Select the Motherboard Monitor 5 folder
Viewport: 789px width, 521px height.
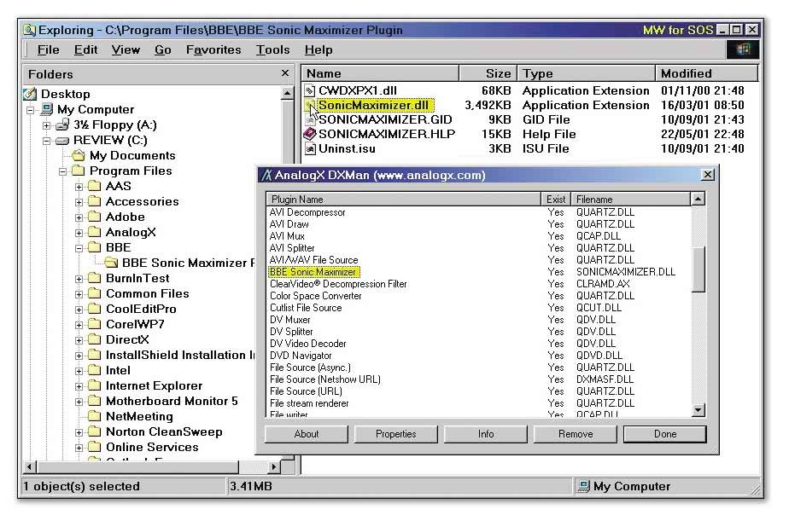coord(172,401)
